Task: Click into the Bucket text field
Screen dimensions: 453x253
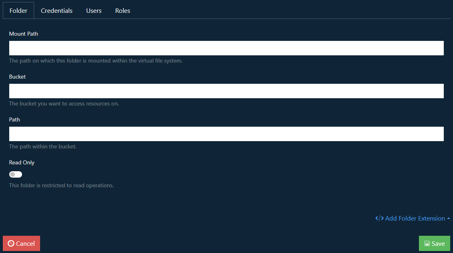Action: 226,91
